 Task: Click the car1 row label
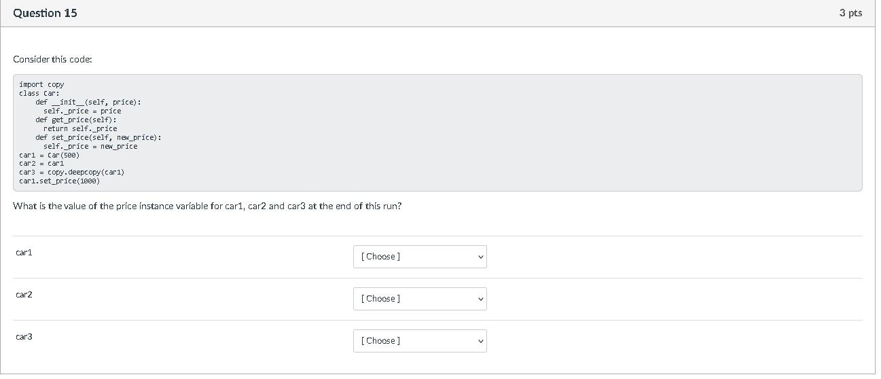pyautogui.click(x=24, y=253)
